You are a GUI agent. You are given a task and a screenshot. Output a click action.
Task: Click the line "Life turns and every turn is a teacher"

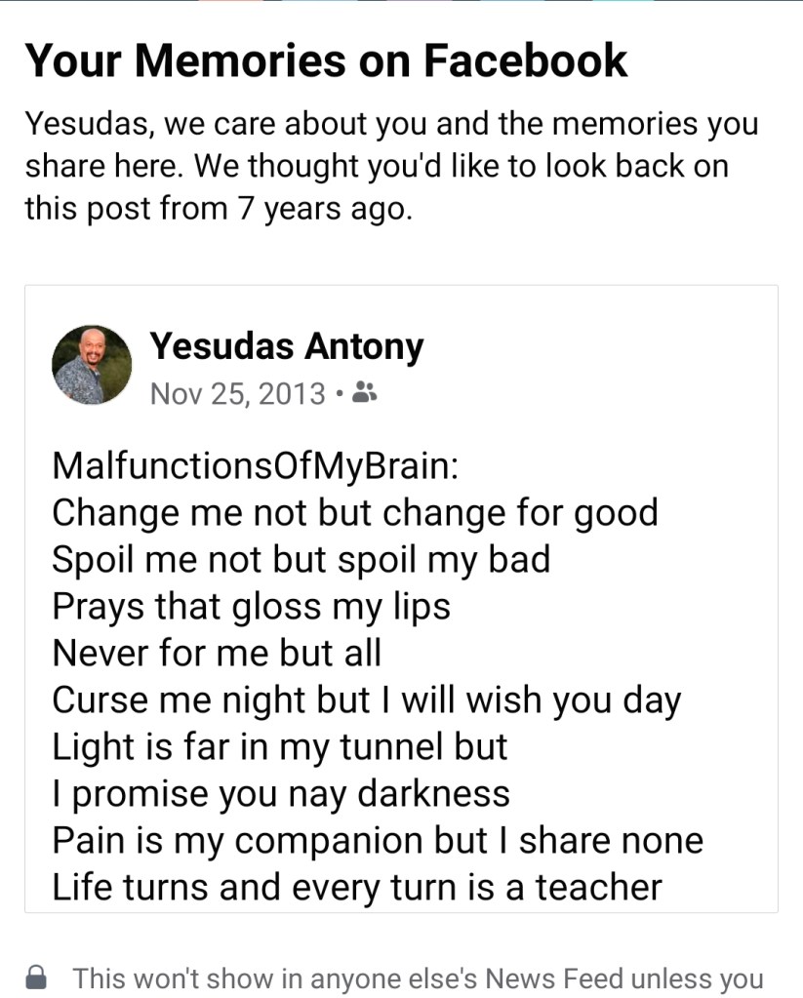[356, 887]
